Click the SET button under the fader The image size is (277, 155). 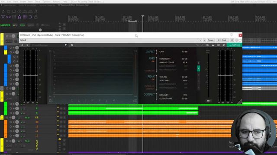coord(209,101)
